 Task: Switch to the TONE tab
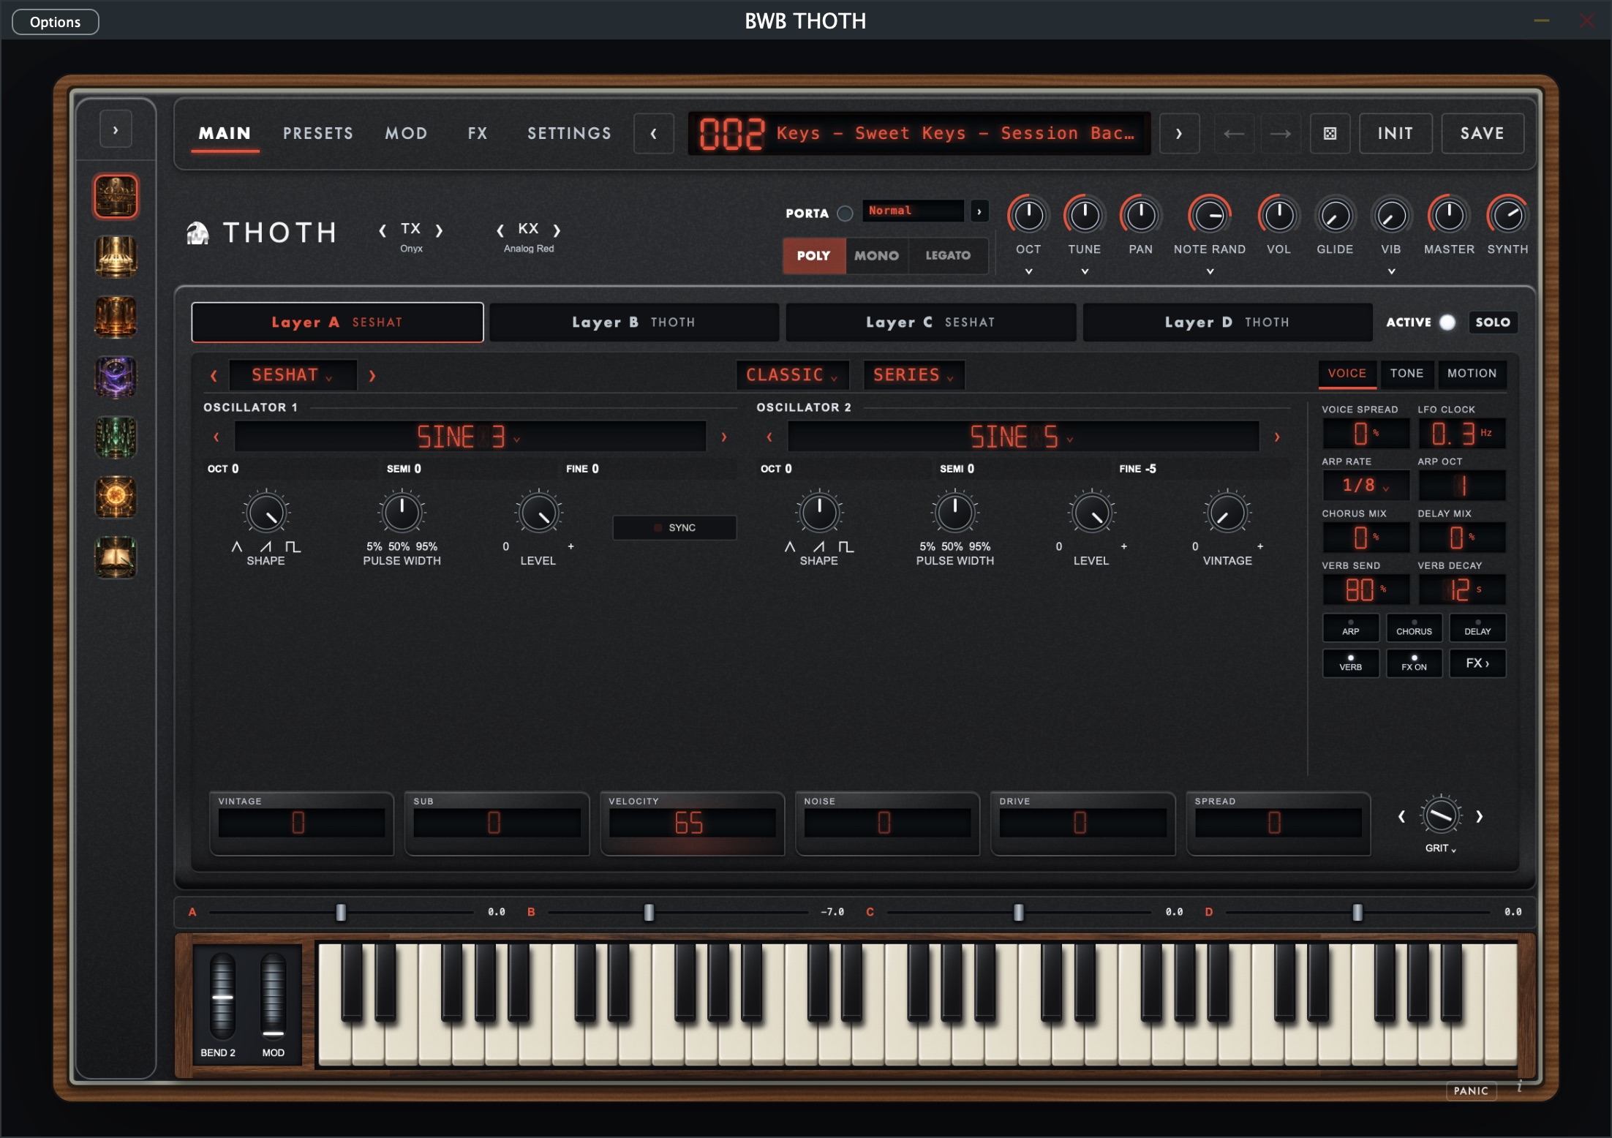tap(1406, 373)
